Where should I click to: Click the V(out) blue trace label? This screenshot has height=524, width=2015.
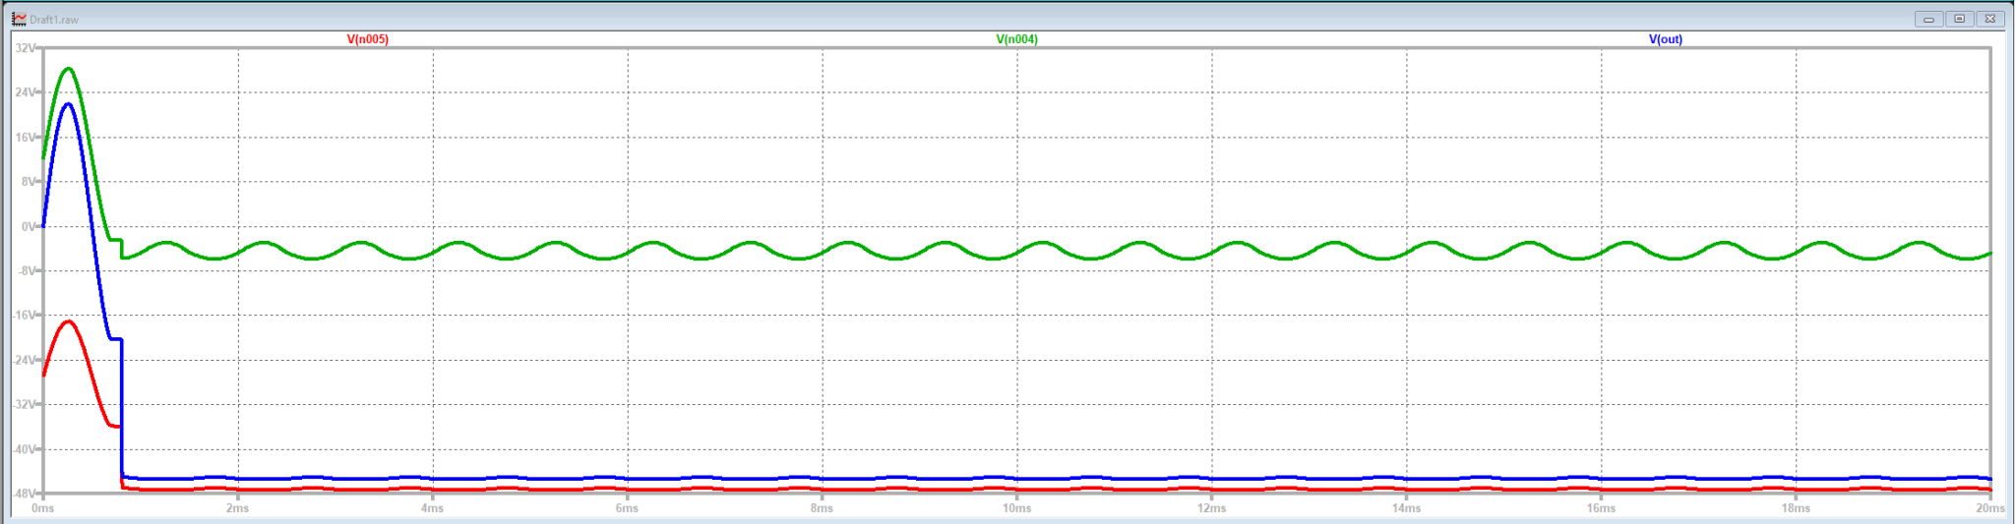[x=1666, y=39]
